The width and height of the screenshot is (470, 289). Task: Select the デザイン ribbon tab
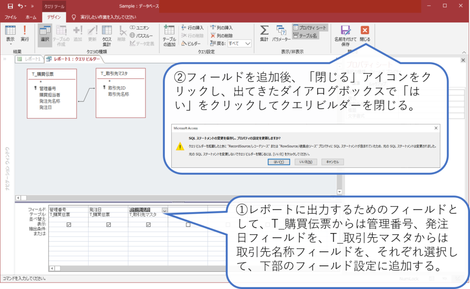tap(54, 17)
